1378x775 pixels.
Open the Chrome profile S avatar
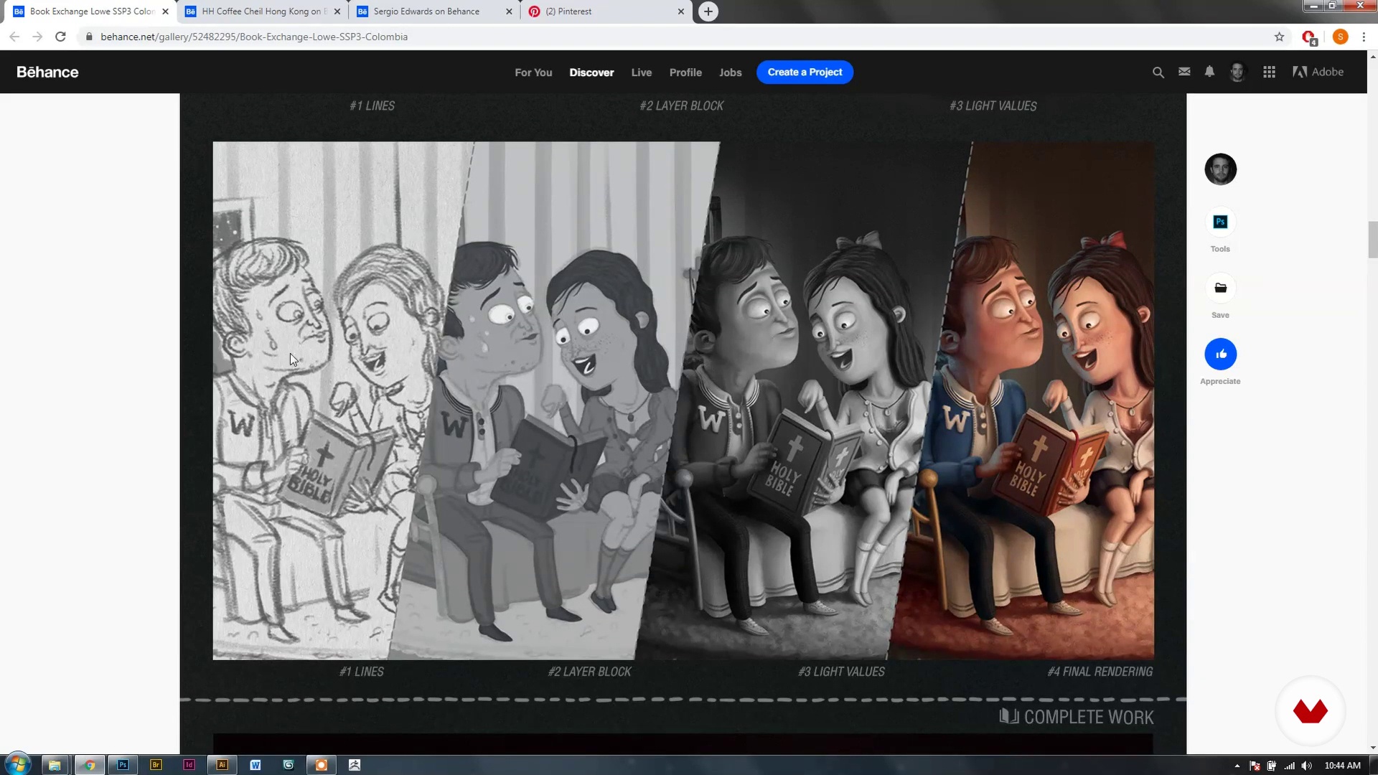[x=1339, y=37]
